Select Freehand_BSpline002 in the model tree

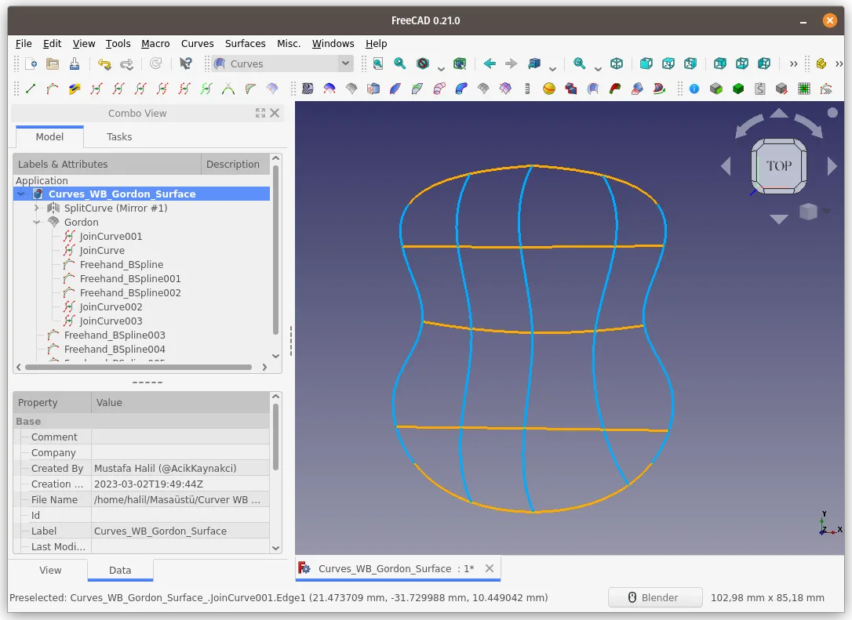[x=130, y=292]
